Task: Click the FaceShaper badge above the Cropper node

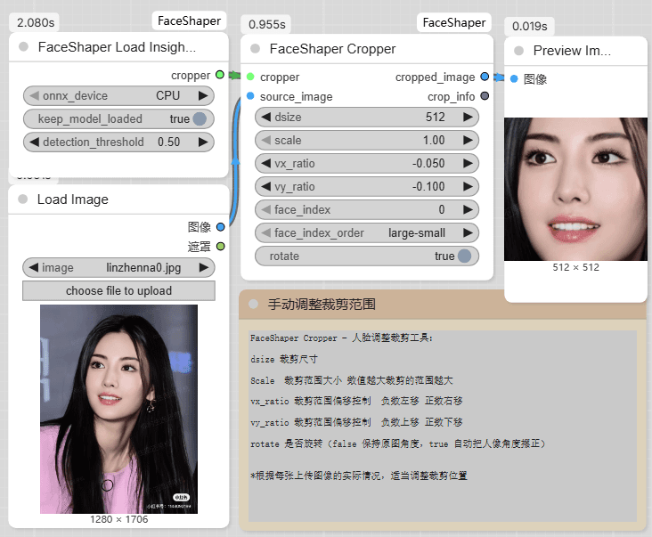Action: click(x=454, y=22)
